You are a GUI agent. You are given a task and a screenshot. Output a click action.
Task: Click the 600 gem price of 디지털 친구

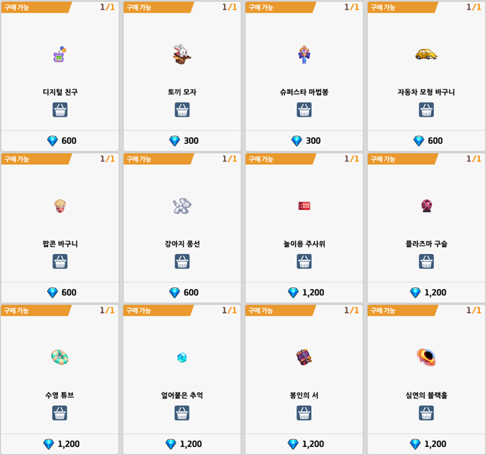(x=61, y=140)
